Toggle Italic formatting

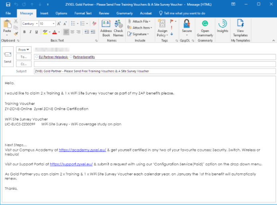pyautogui.click(x=30, y=32)
